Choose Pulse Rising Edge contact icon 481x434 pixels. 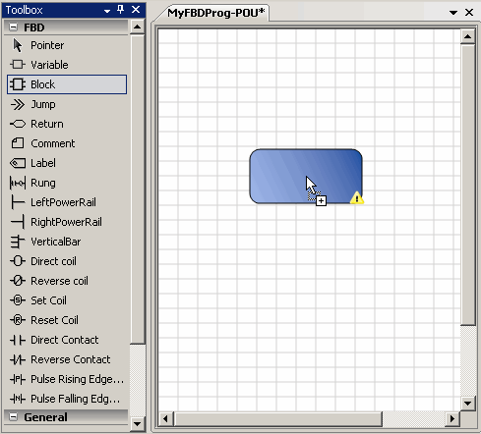(18, 379)
